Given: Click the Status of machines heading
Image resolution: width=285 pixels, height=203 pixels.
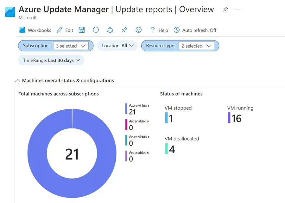Looking at the screenshot, I should (181, 94).
